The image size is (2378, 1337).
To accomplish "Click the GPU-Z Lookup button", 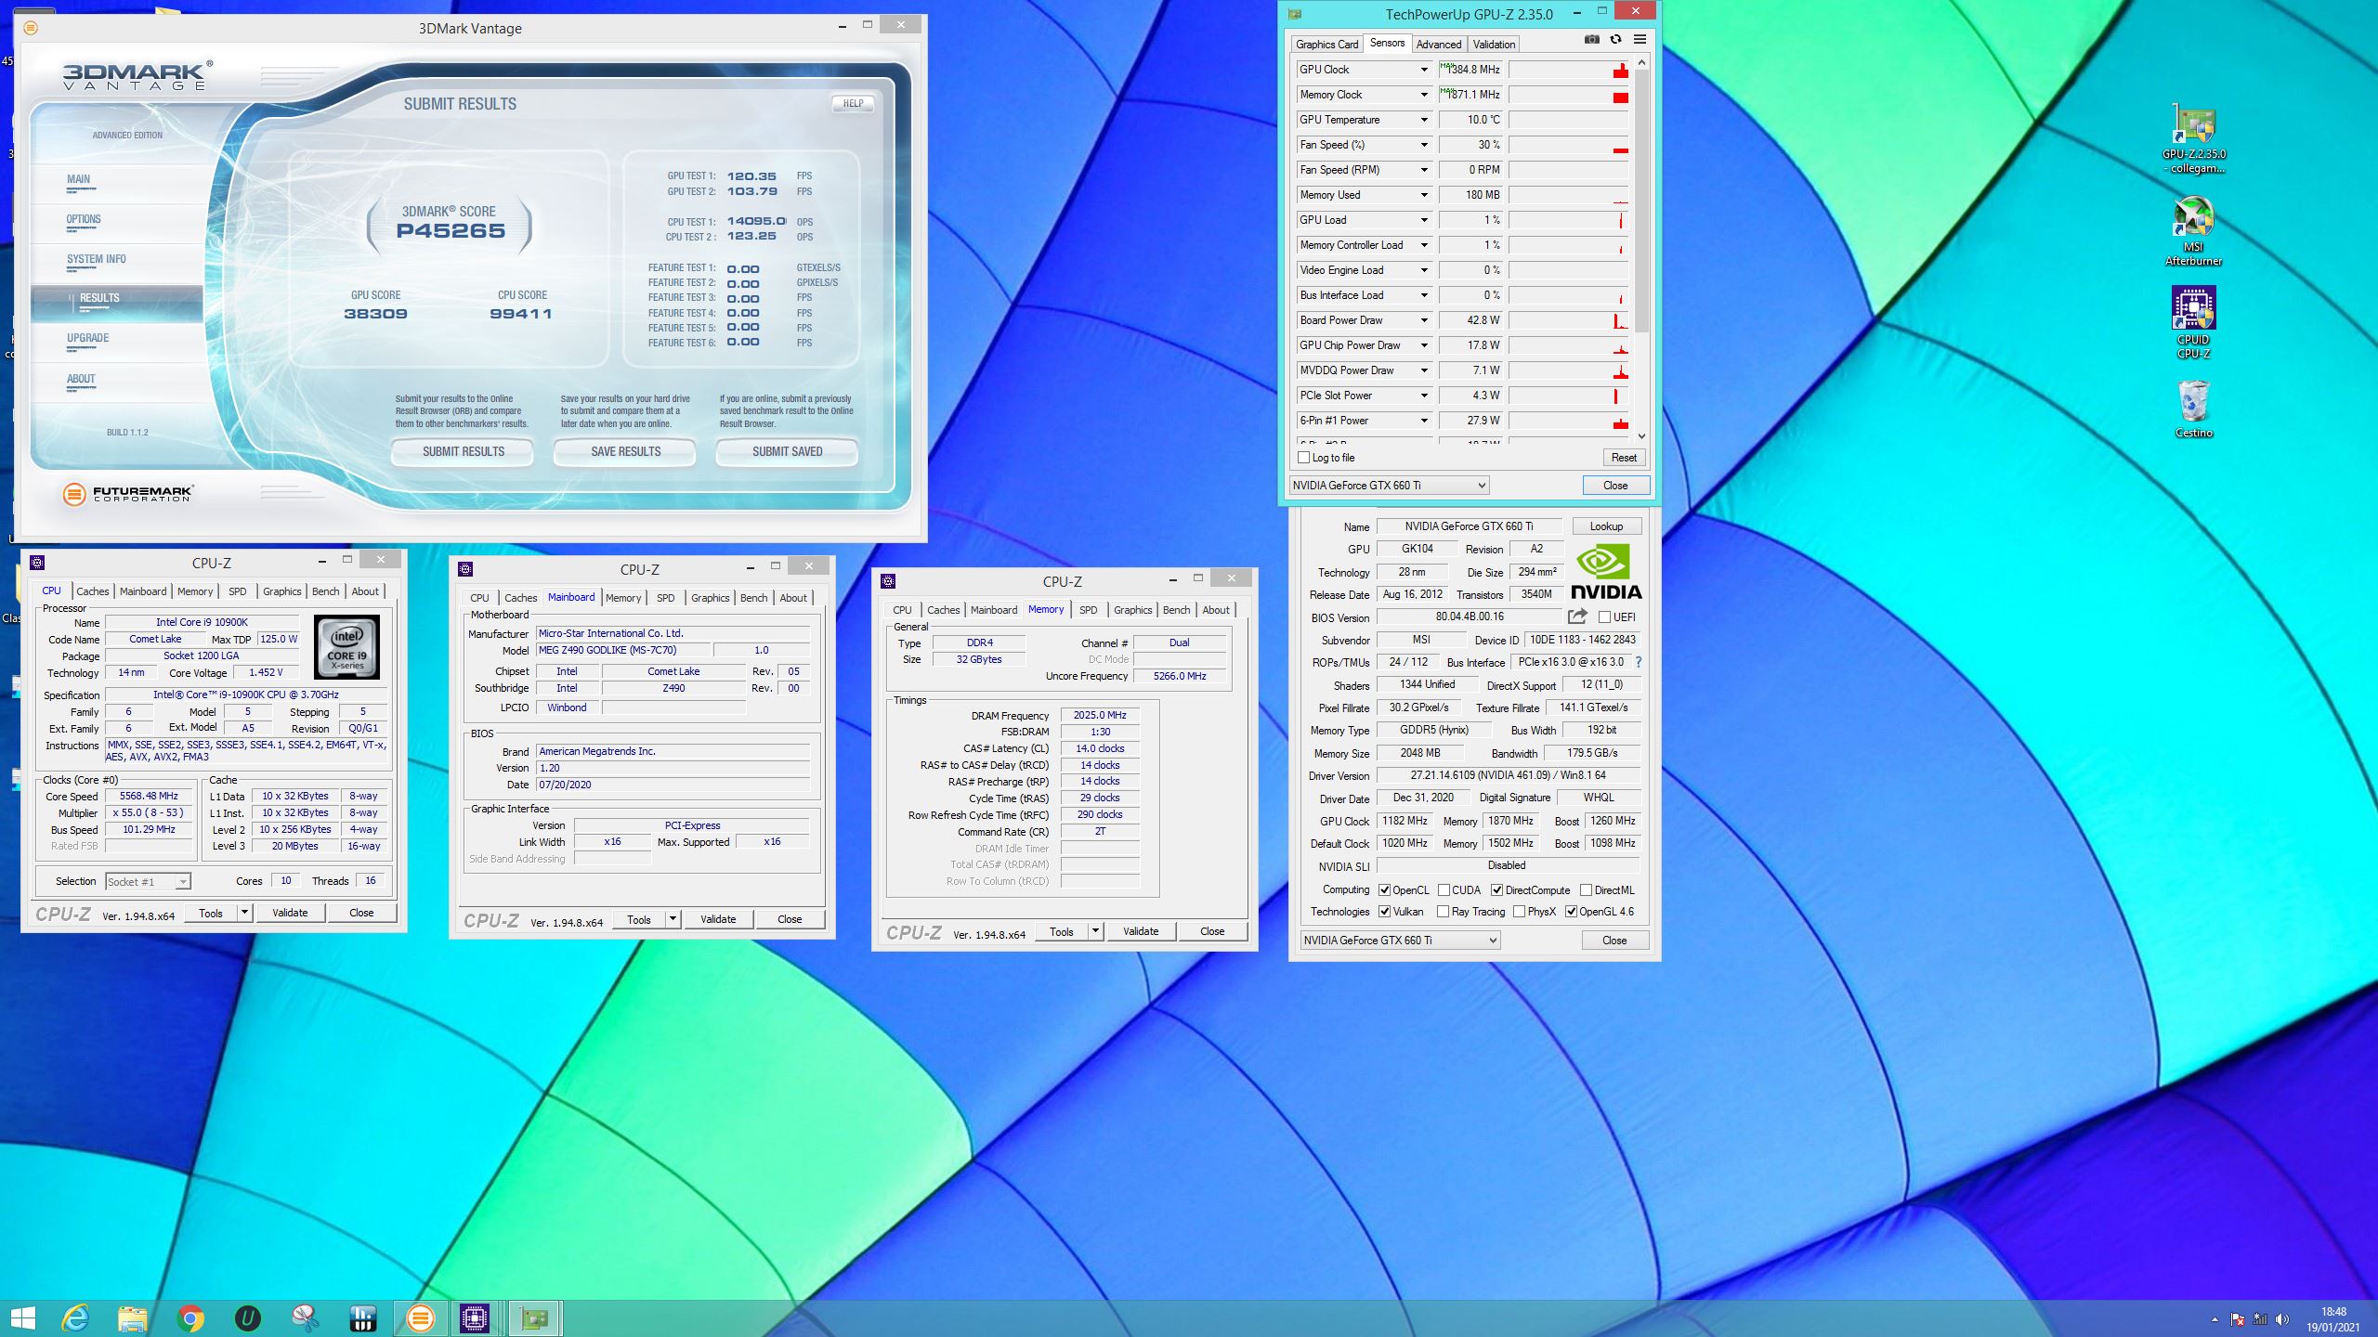I will [x=1606, y=526].
